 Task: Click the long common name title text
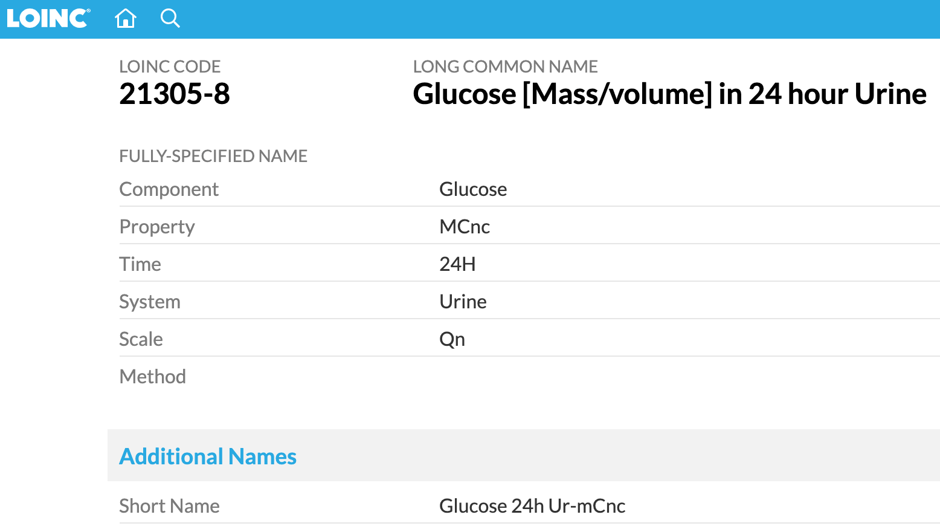tap(669, 94)
